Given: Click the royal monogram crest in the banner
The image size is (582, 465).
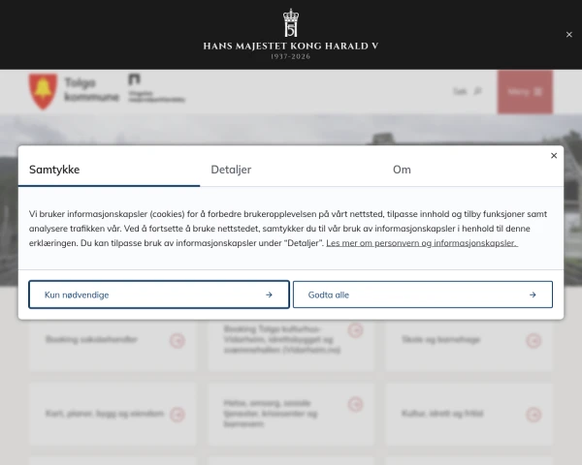Looking at the screenshot, I should coord(291,23).
